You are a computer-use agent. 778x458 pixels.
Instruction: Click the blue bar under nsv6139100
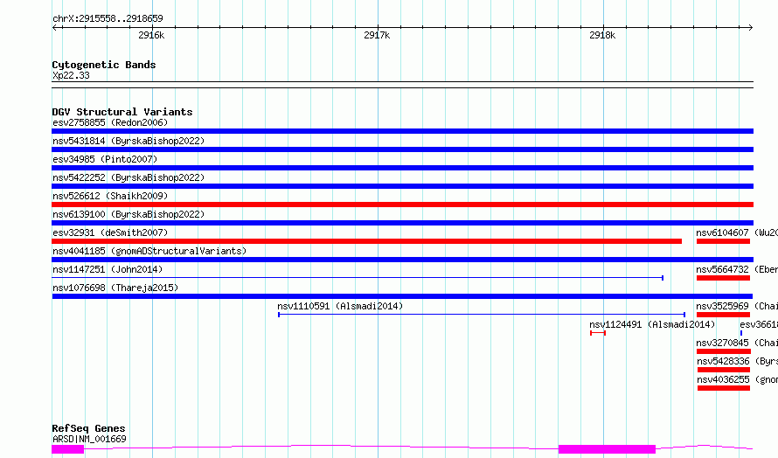402,223
